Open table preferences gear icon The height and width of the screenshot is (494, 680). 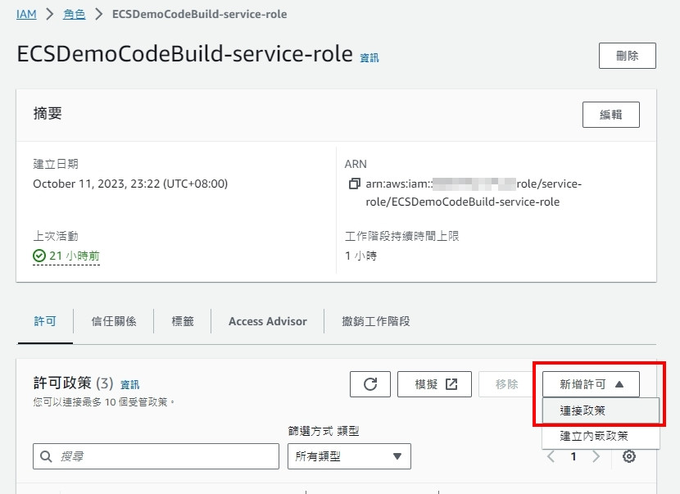[x=629, y=456]
